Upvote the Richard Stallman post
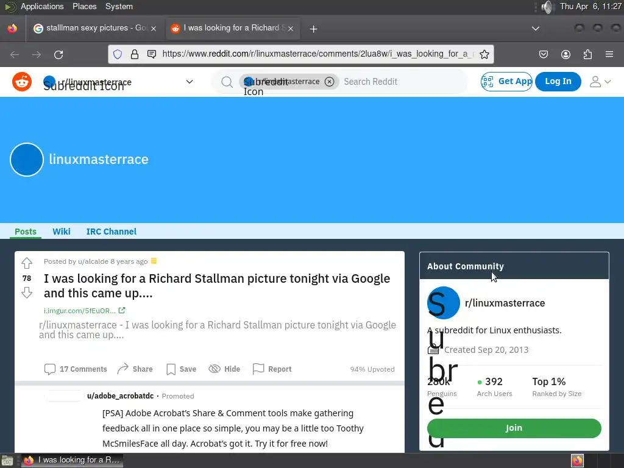 27,263
